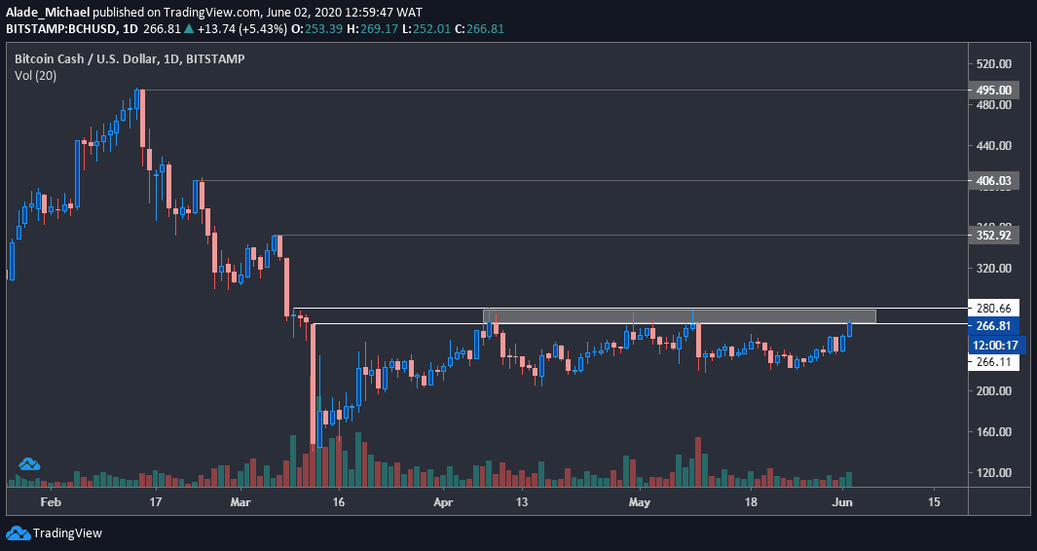
Task: Click the May date on time axis
Action: [x=640, y=502]
